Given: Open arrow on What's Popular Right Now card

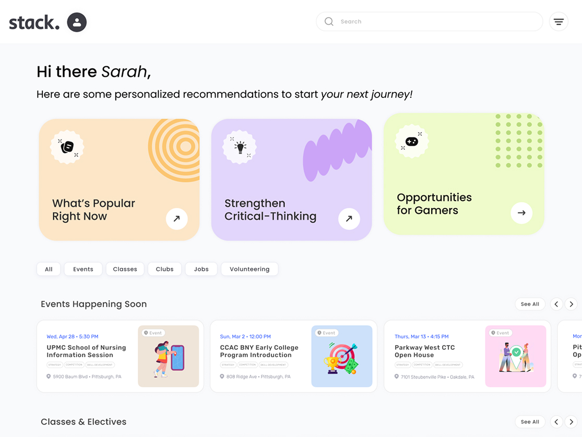Looking at the screenshot, I should (x=176, y=219).
